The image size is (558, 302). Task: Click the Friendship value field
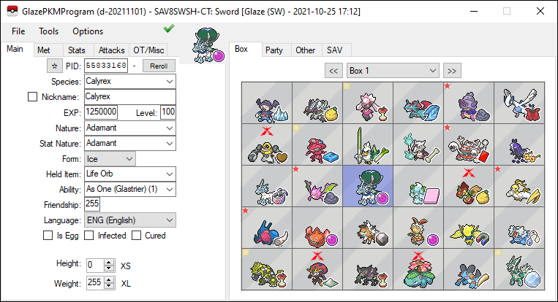[92, 204]
